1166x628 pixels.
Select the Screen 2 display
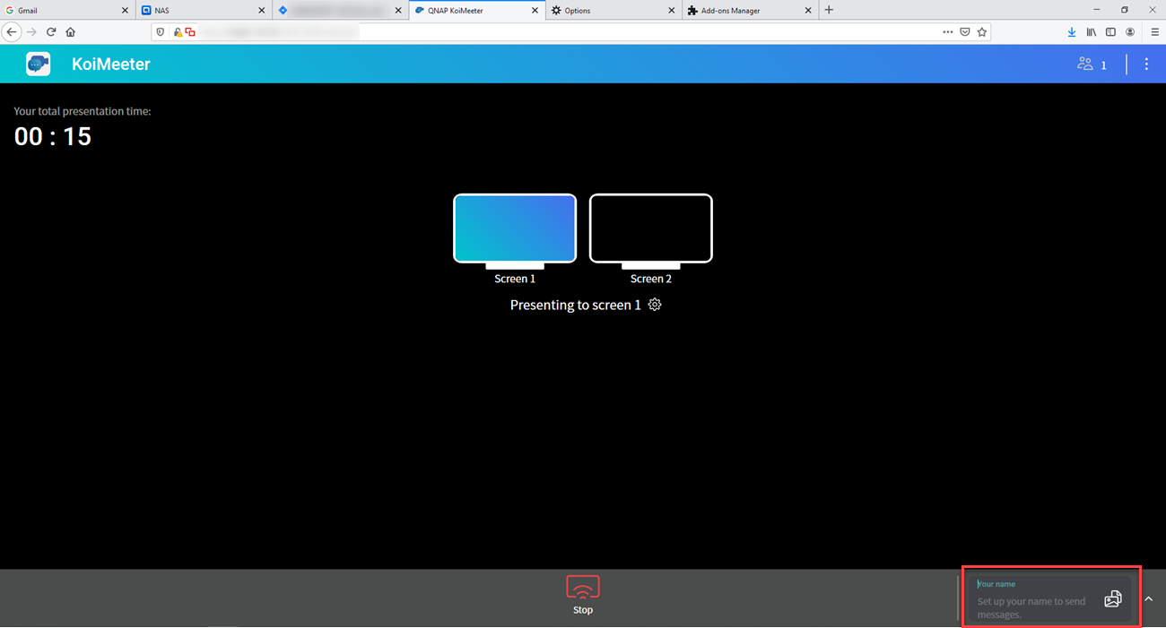[650, 229]
